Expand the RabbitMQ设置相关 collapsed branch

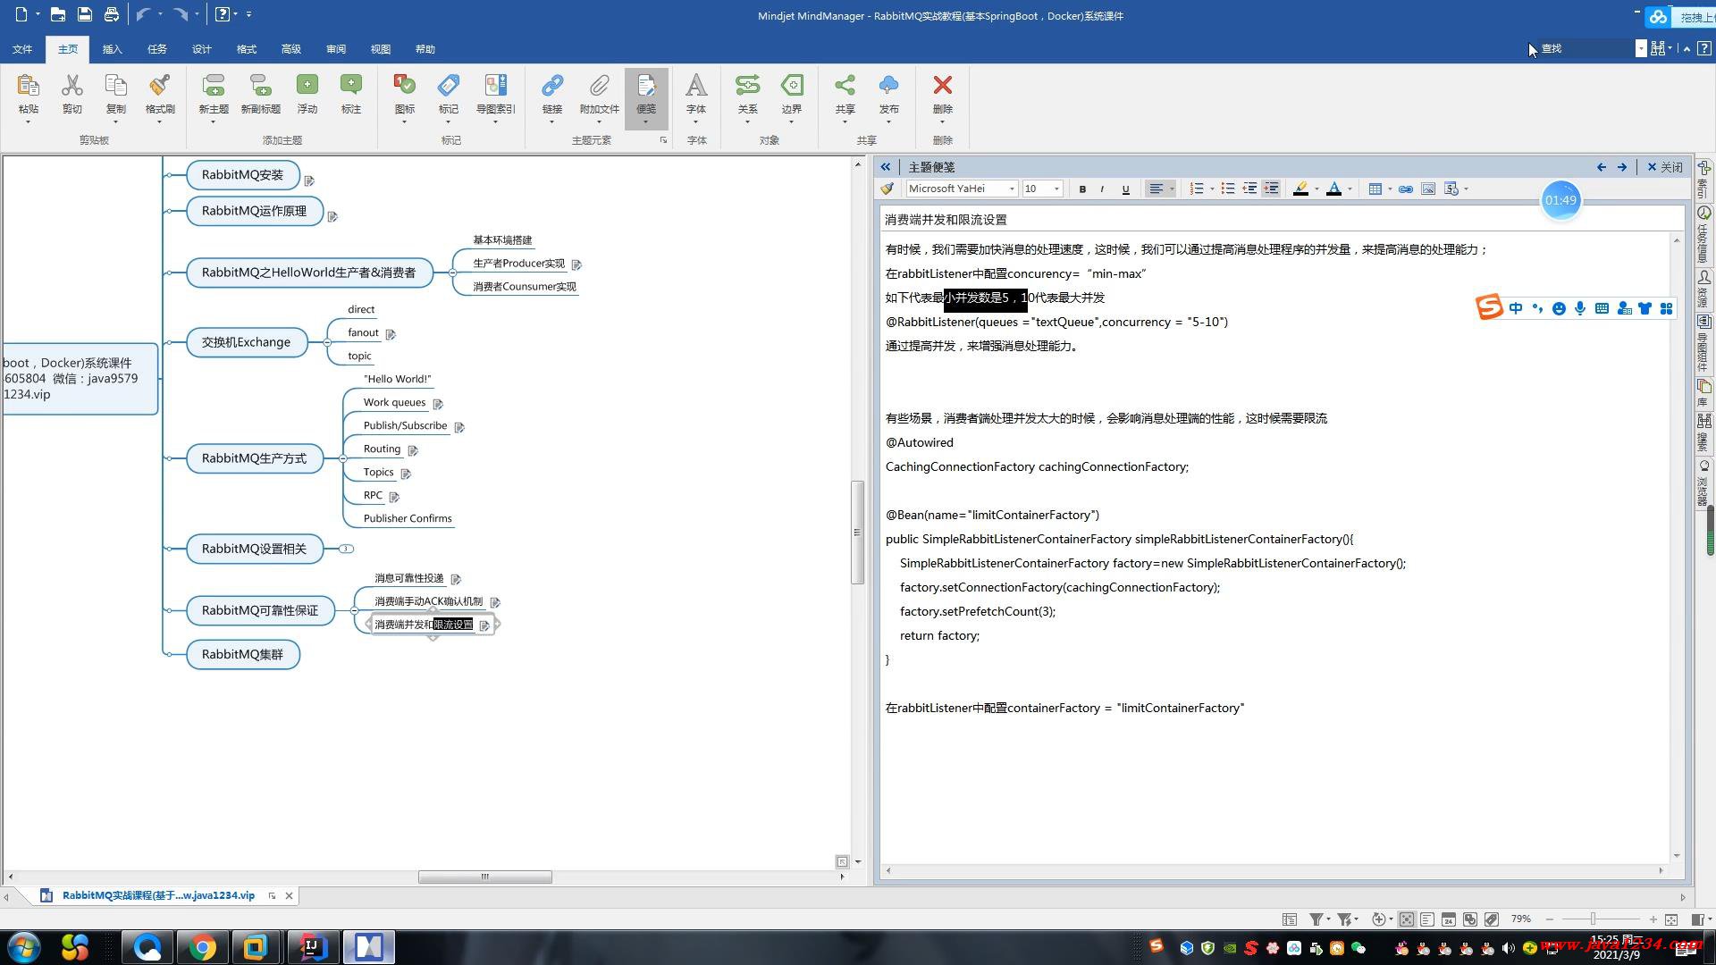(x=346, y=549)
